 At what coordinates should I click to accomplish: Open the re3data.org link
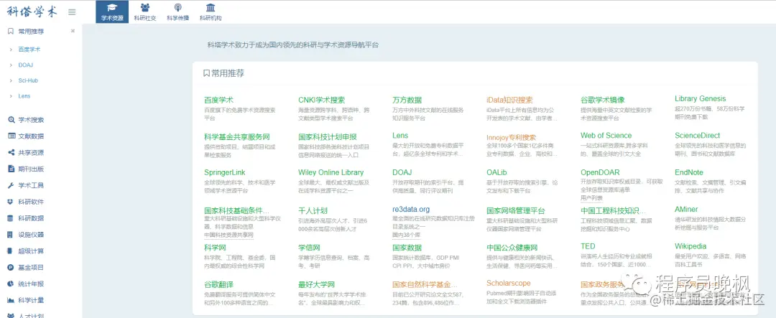[x=411, y=209]
